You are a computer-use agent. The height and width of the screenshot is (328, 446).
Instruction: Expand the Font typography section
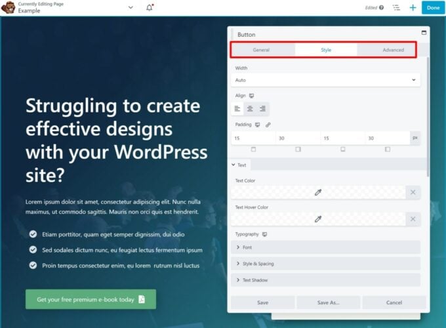tap(325, 247)
